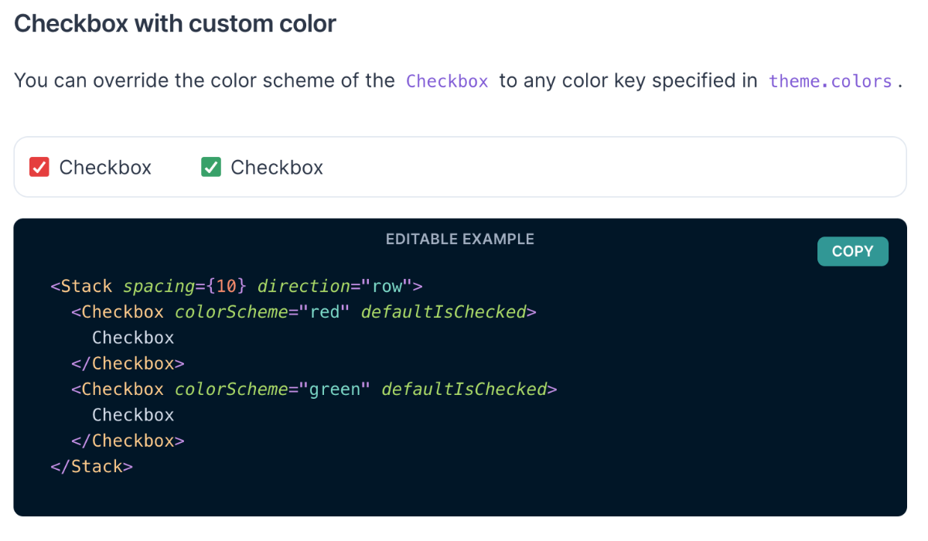
Task: Click the empty area below code in editor
Action: (x=460, y=496)
